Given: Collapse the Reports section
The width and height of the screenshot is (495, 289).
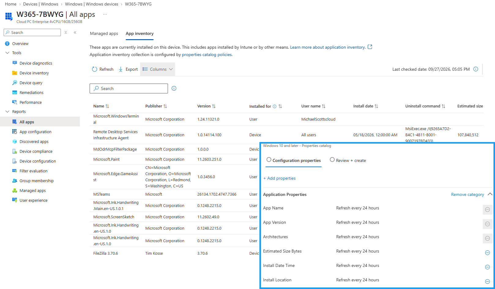Looking at the screenshot, I should coord(8,111).
